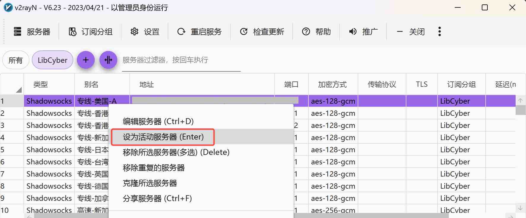The width and height of the screenshot is (526, 218).
Task: Click aes-128-gcm cell in row 1
Action: [x=333, y=101]
